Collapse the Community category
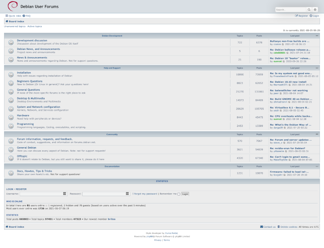This screenshot has height=248, width=324. (x=317, y=134)
